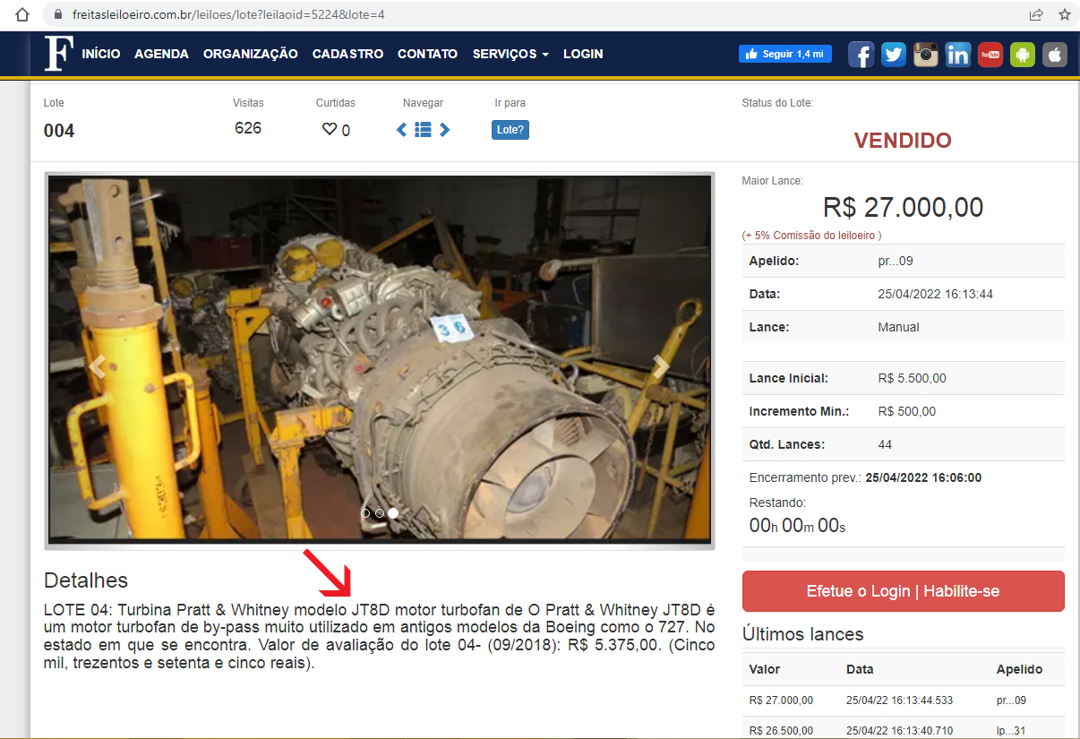The height and width of the screenshot is (739, 1080).
Task: Open the AGENDA menu item
Action: (162, 54)
